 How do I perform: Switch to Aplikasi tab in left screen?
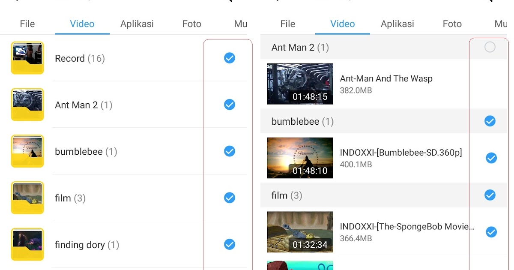click(x=137, y=24)
